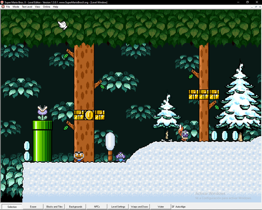The height and width of the screenshot is (210, 262).
Task: Open Blocks and Tiles panel
Action: pyautogui.click(x=54, y=207)
